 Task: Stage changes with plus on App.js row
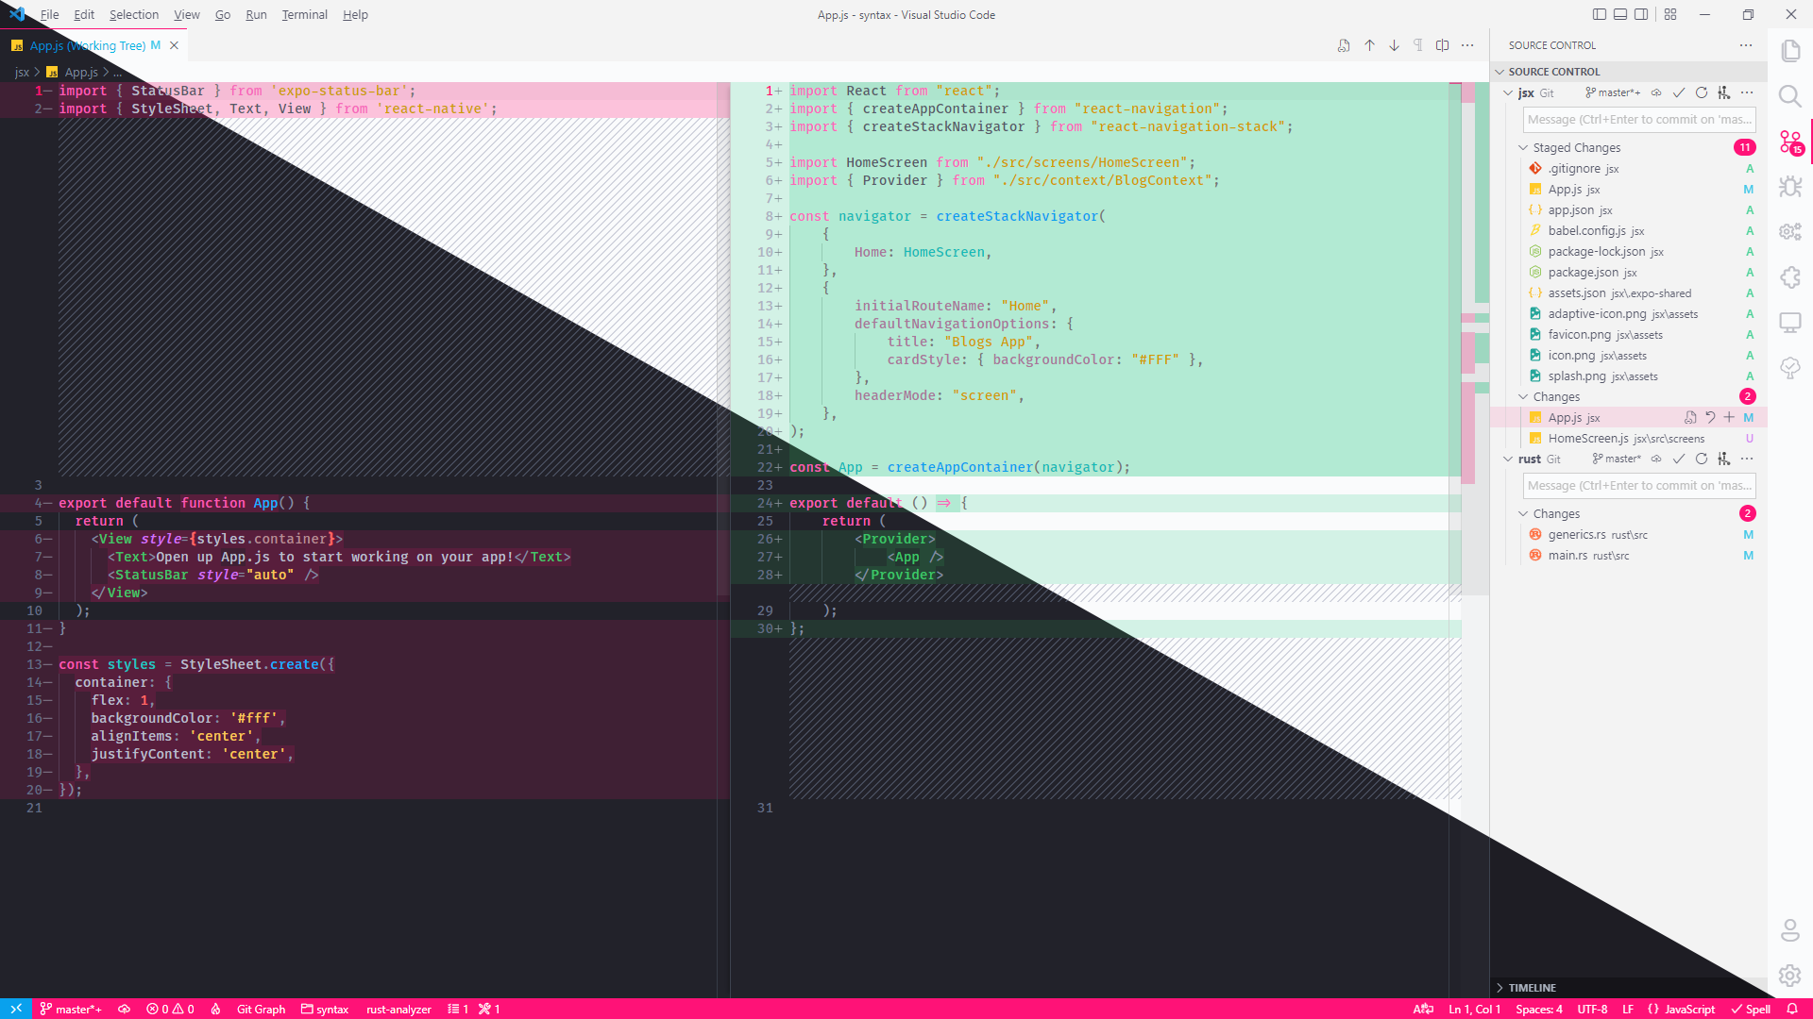1729,417
